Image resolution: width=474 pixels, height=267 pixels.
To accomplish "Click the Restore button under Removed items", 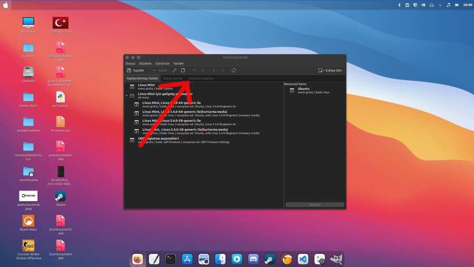I will (314, 204).
